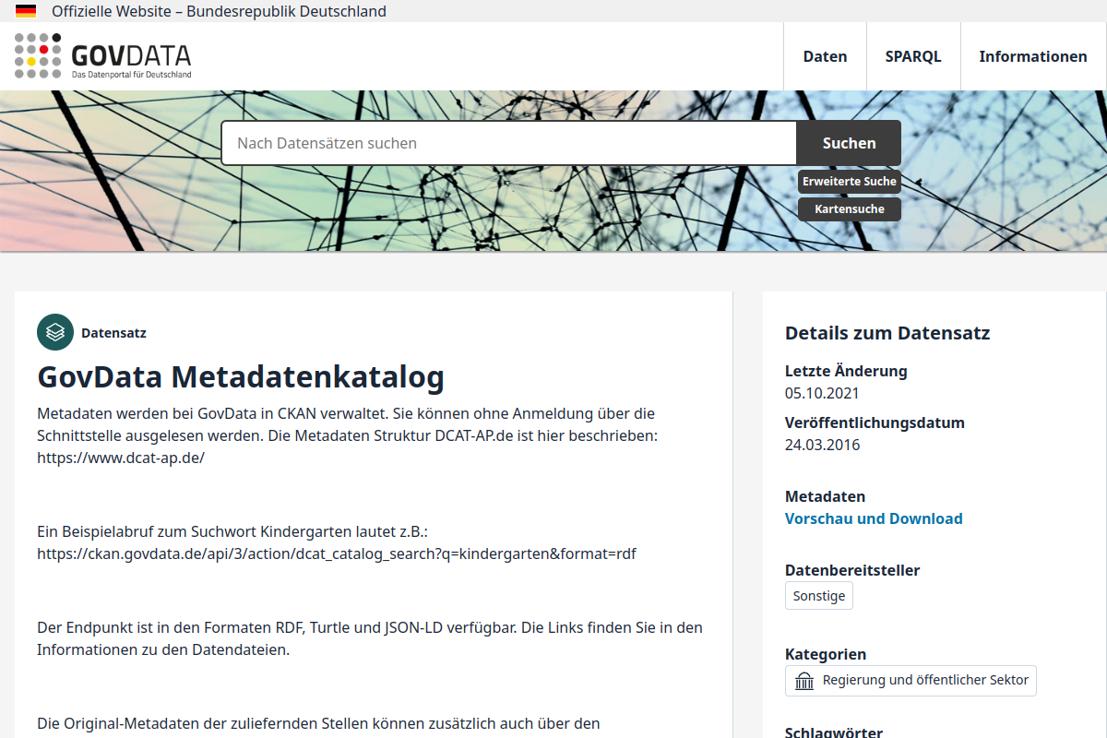Click the Datenbereitsteller label
The height and width of the screenshot is (738, 1107).
tap(852, 570)
